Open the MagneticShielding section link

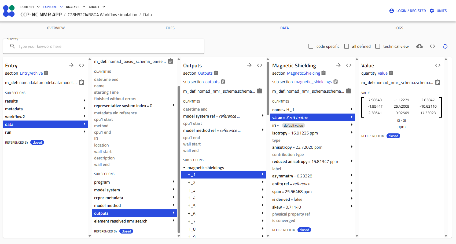click(x=304, y=73)
